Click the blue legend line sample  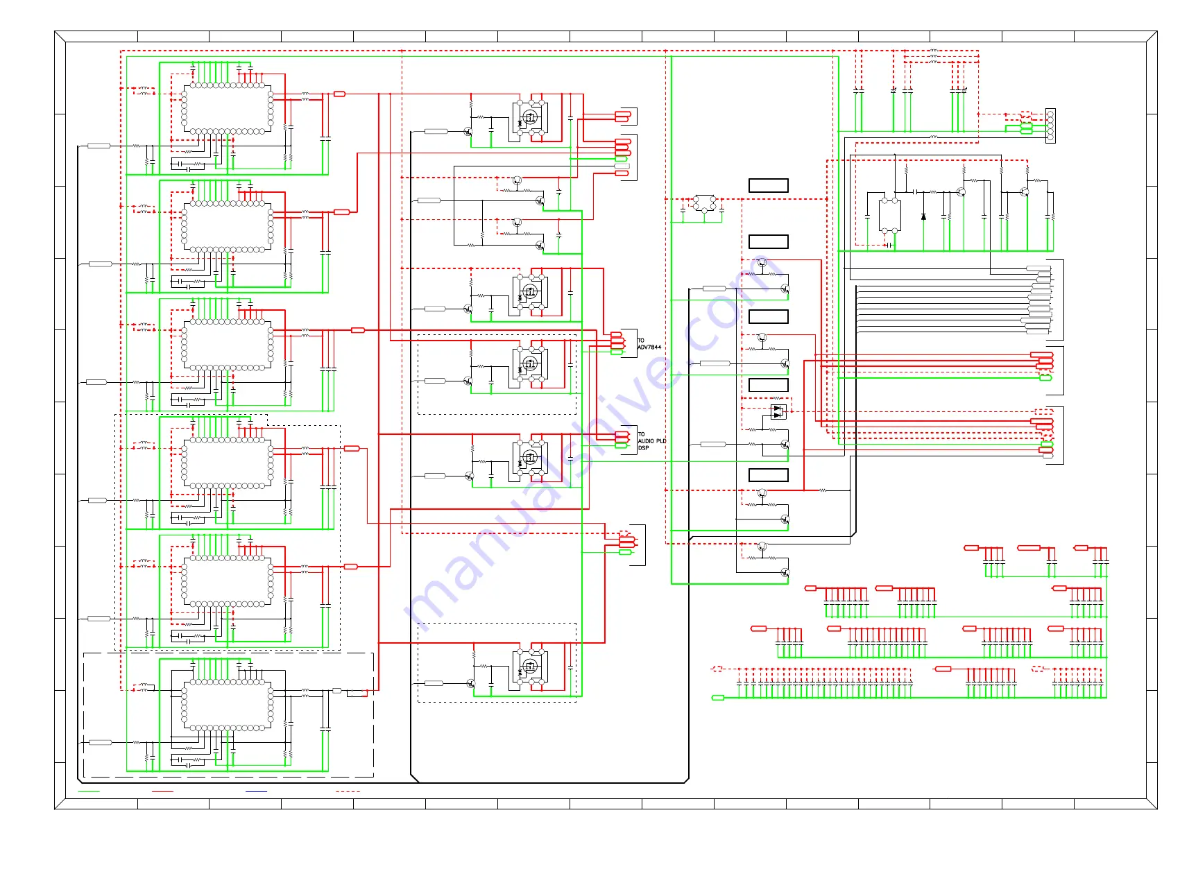256,791
